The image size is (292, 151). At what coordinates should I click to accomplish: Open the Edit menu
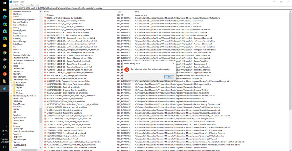coord(17,5)
